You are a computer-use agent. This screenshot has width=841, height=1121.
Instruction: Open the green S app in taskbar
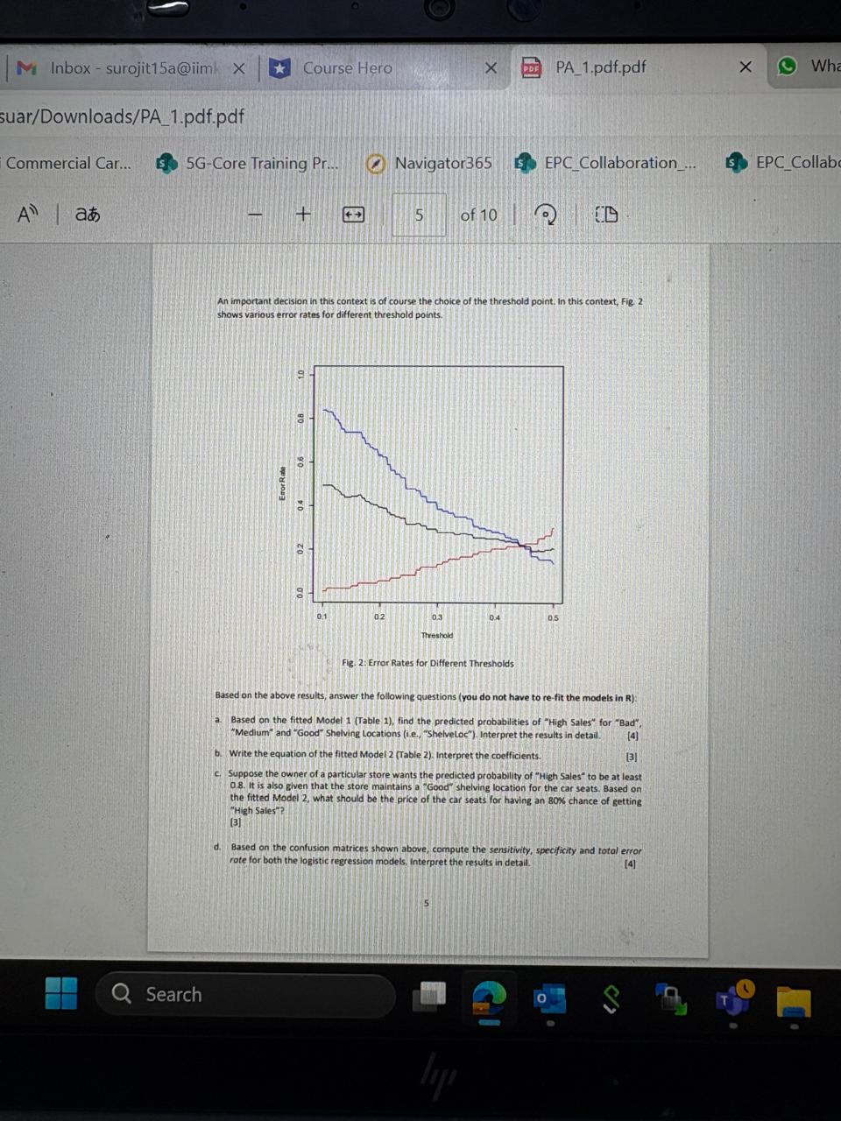pyautogui.click(x=611, y=998)
